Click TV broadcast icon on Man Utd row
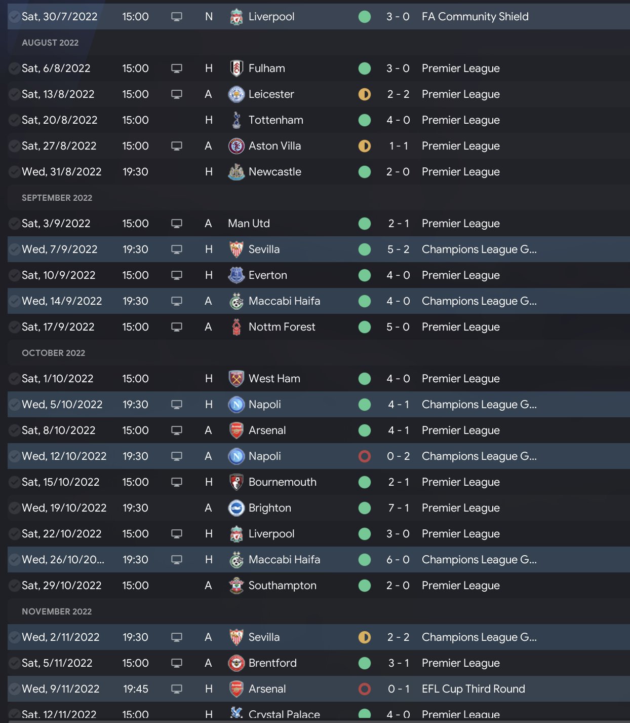This screenshot has height=723, width=630. [177, 224]
